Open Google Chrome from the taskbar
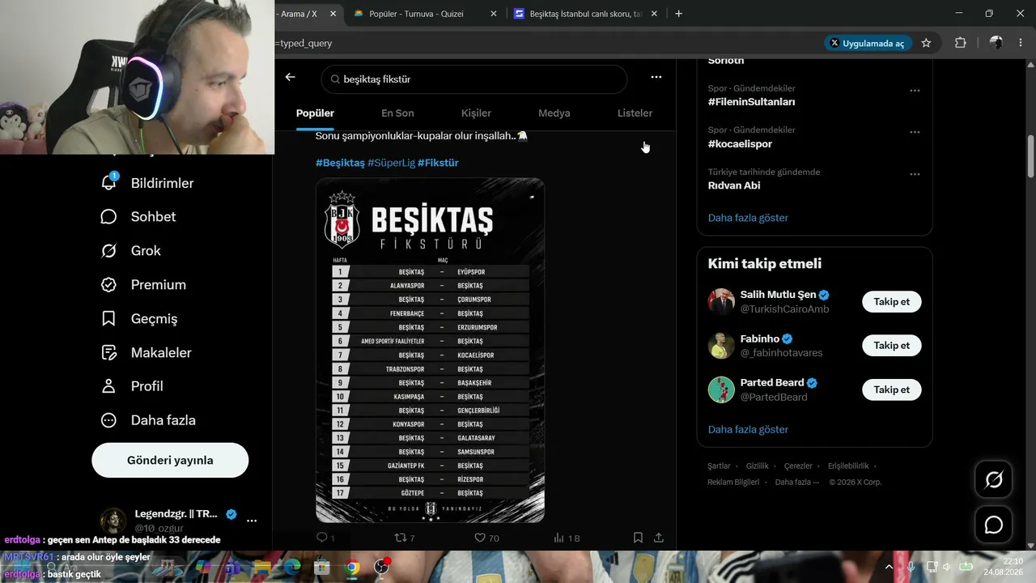The width and height of the screenshot is (1036, 583). click(x=352, y=567)
